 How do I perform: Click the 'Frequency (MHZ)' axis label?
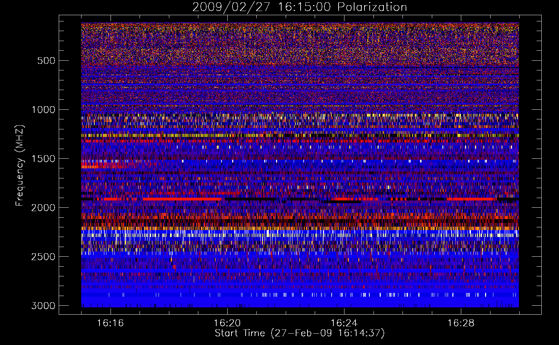20,166
